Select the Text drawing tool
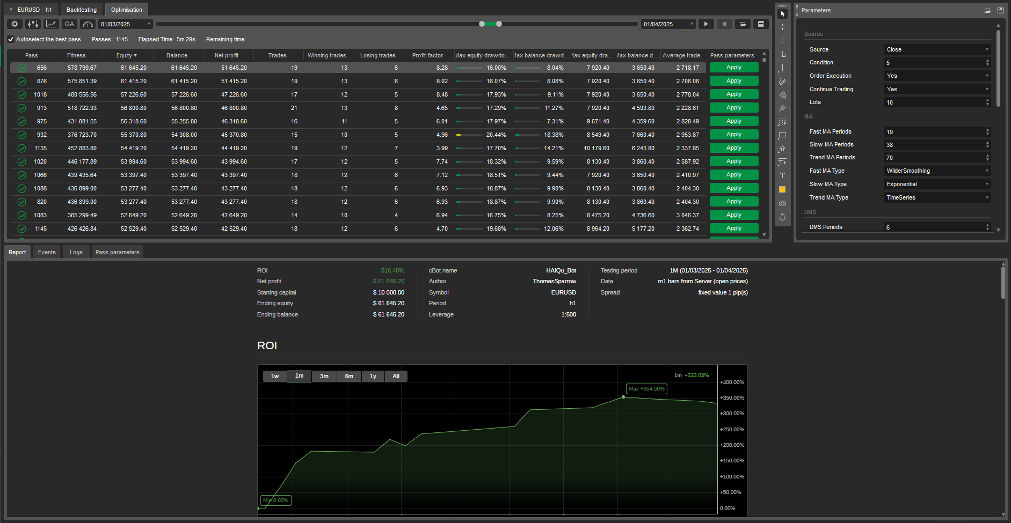Image resolution: width=1011 pixels, height=523 pixels. [x=782, y=176]
